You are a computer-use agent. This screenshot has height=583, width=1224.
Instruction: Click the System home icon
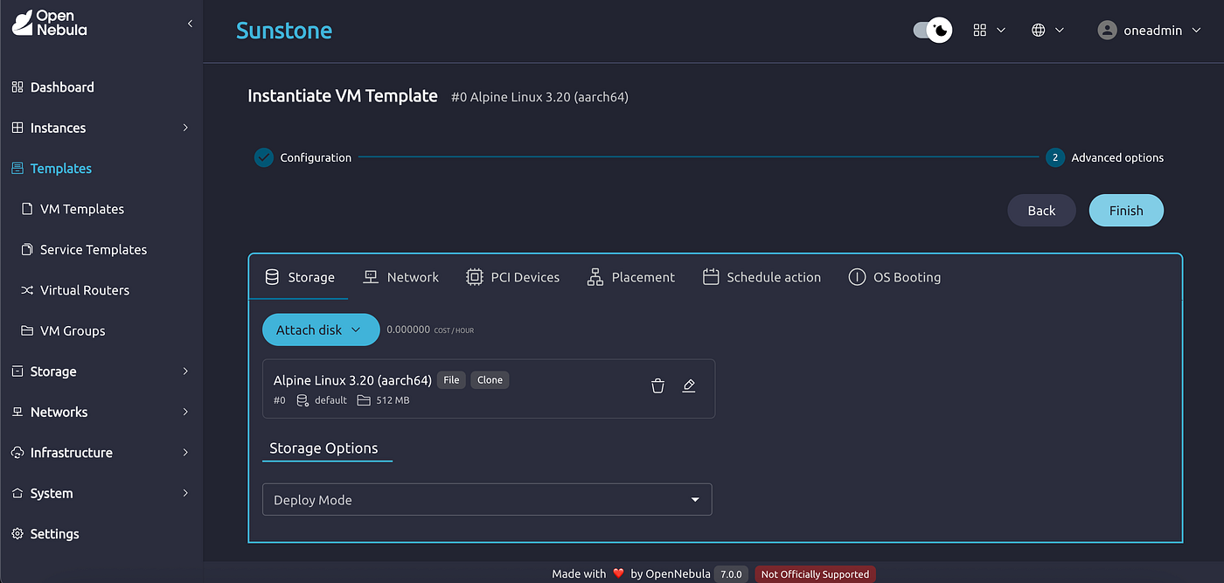point(17,494)
